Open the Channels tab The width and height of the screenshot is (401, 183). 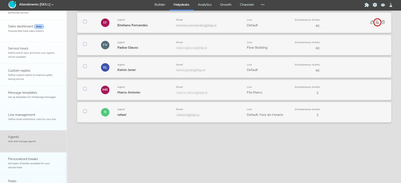(x=247, y=5)
